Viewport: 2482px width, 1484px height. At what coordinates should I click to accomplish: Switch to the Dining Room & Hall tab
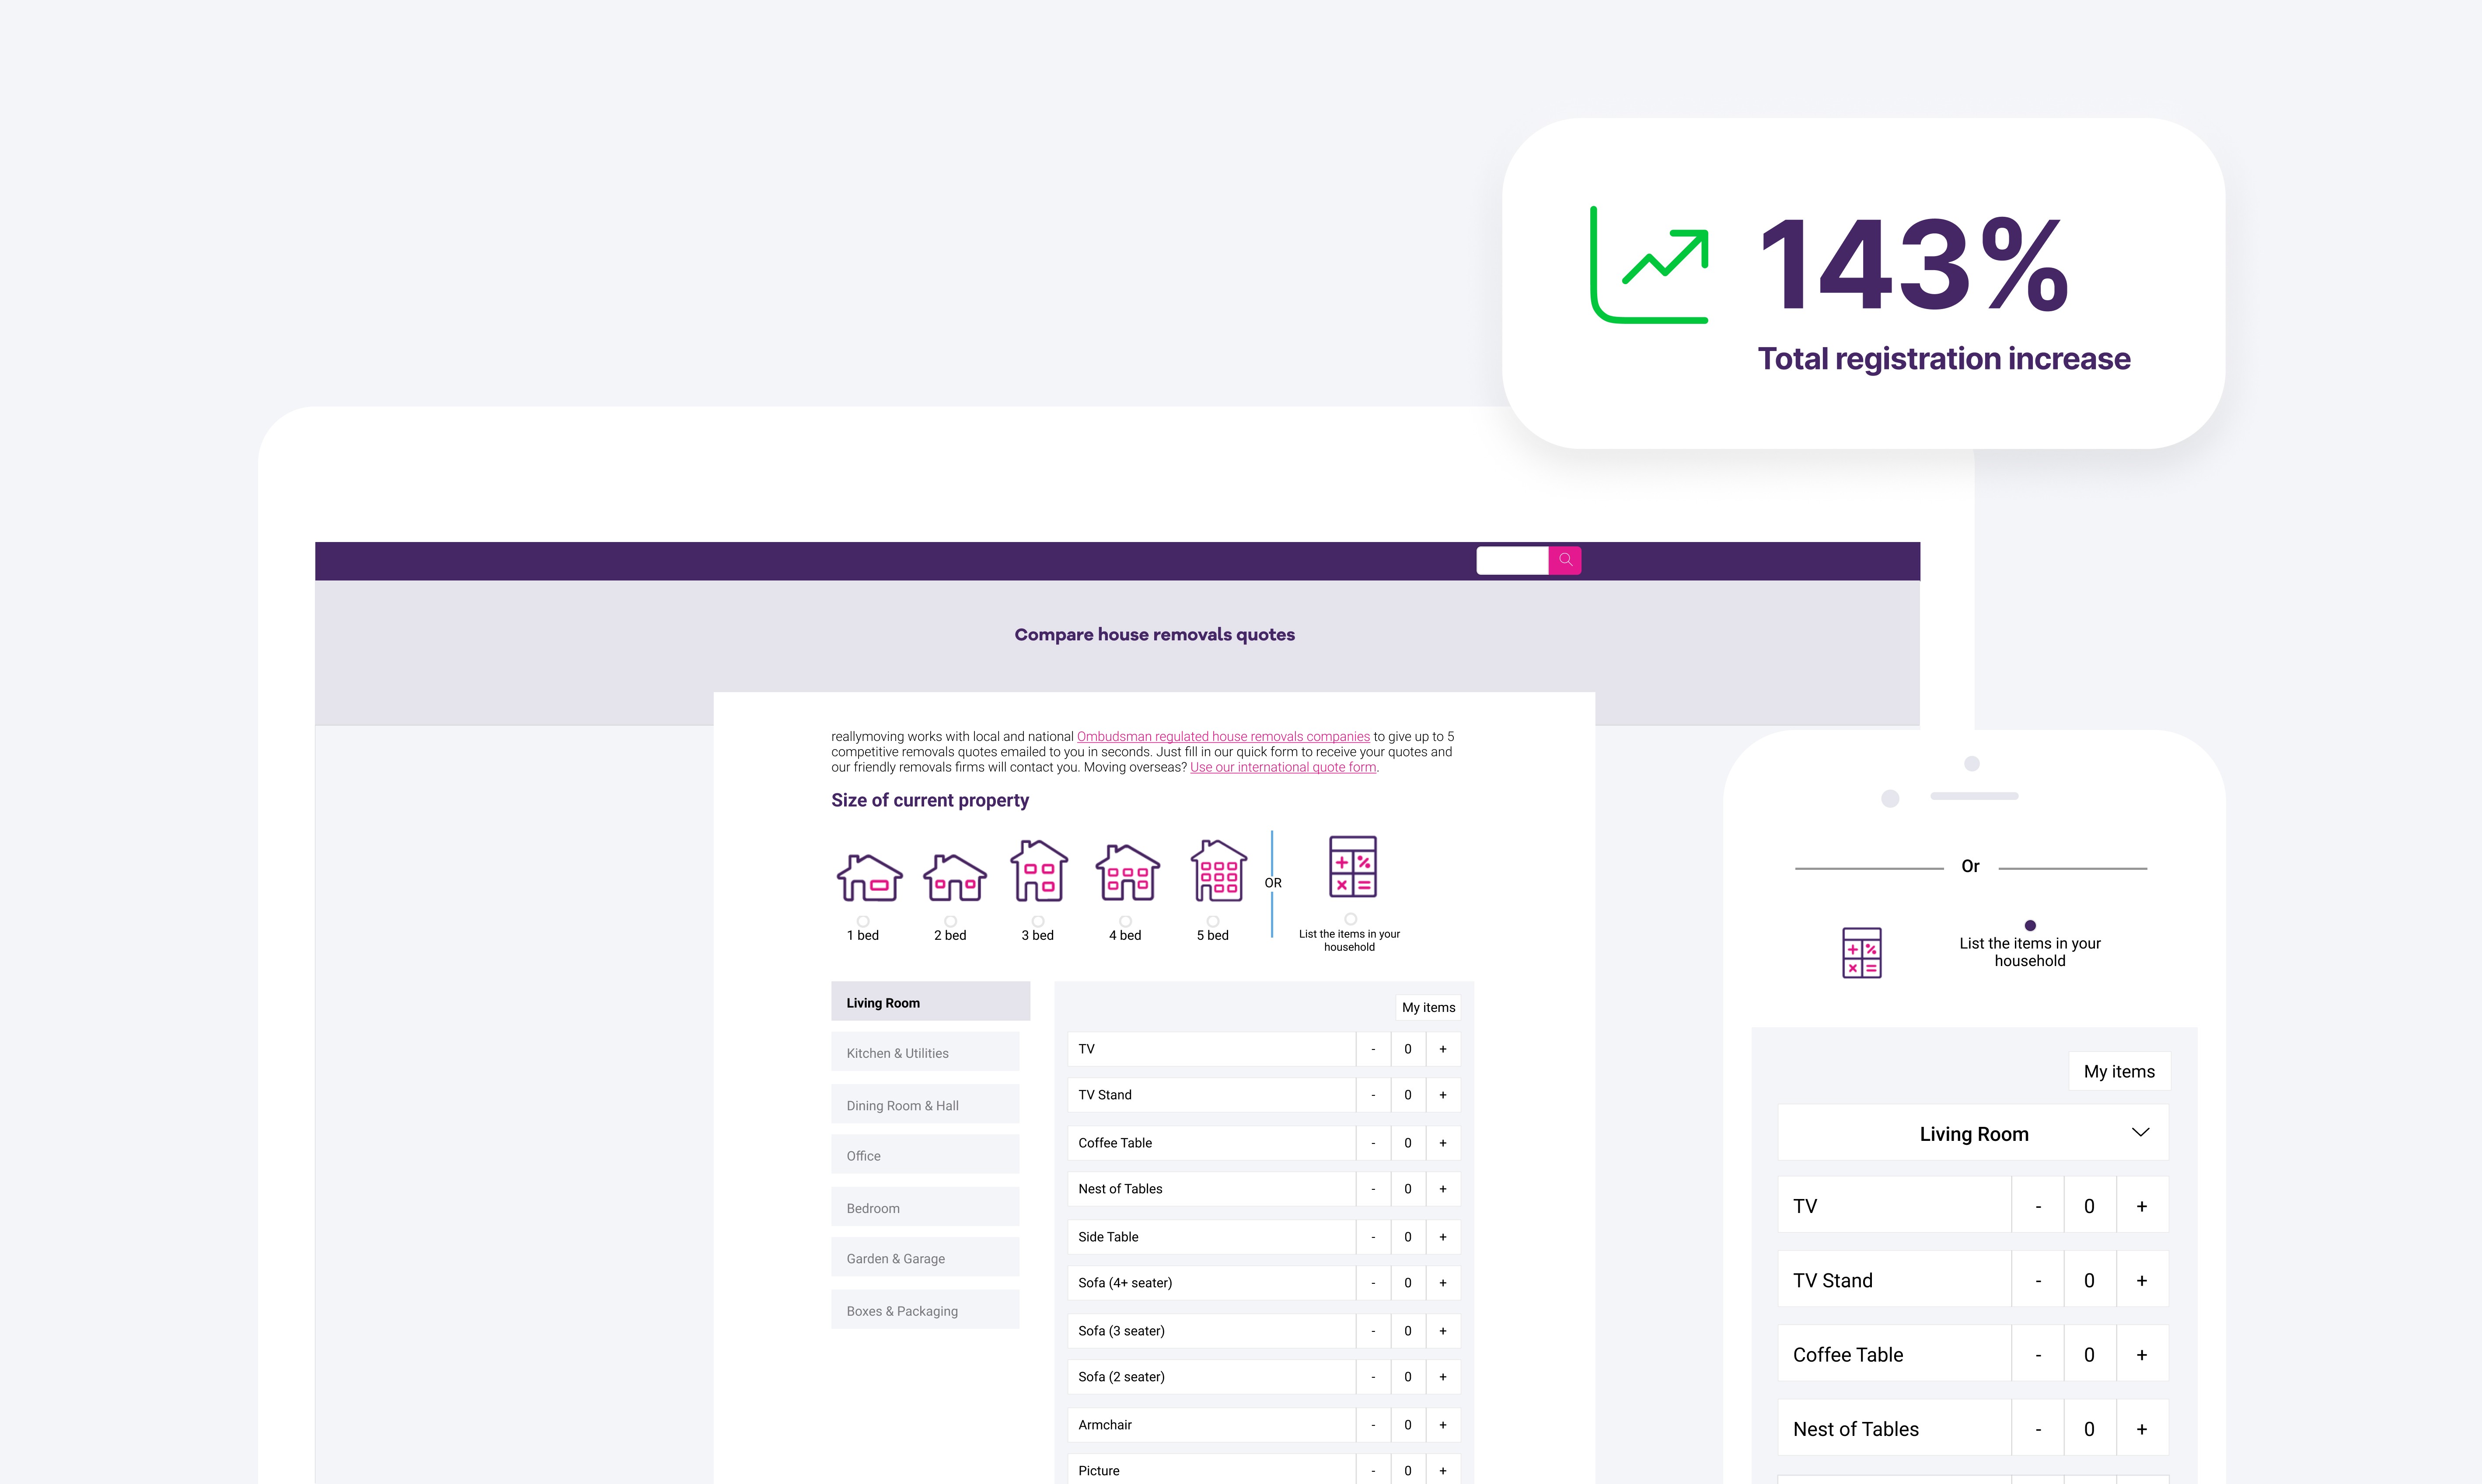tap(925, 1104)
